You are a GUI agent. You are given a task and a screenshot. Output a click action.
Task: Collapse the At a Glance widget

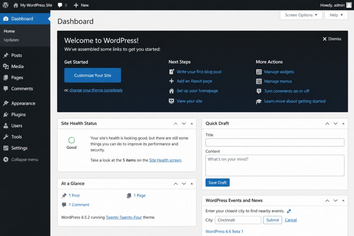click(192, 184)
